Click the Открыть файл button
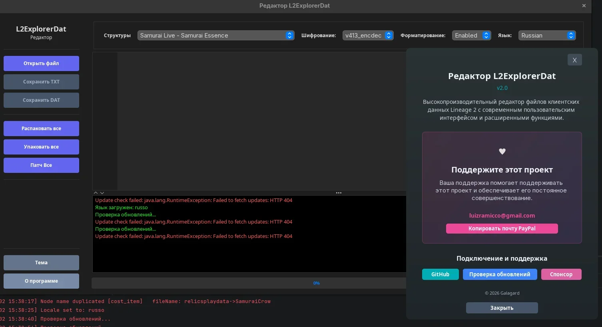602x327 pixels. click(x=41, y=63)
